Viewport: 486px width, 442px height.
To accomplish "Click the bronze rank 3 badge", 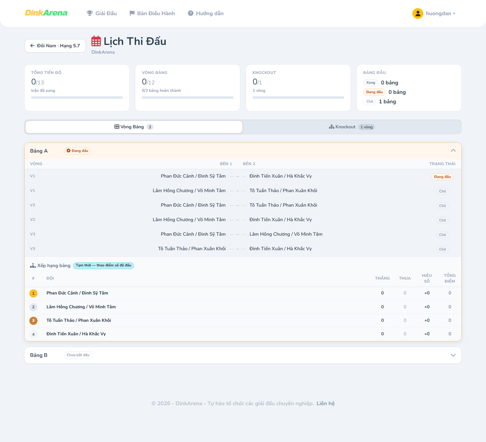I will (33, 320).
